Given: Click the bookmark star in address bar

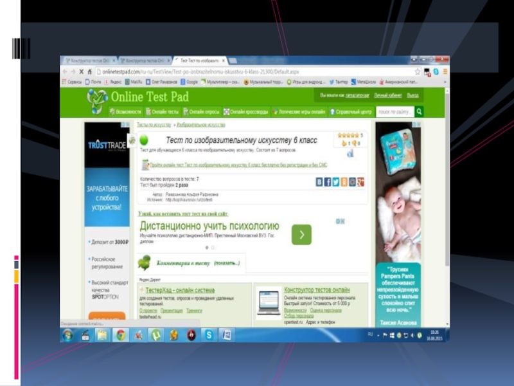Looking at the screenshot, I should (418, 71).
